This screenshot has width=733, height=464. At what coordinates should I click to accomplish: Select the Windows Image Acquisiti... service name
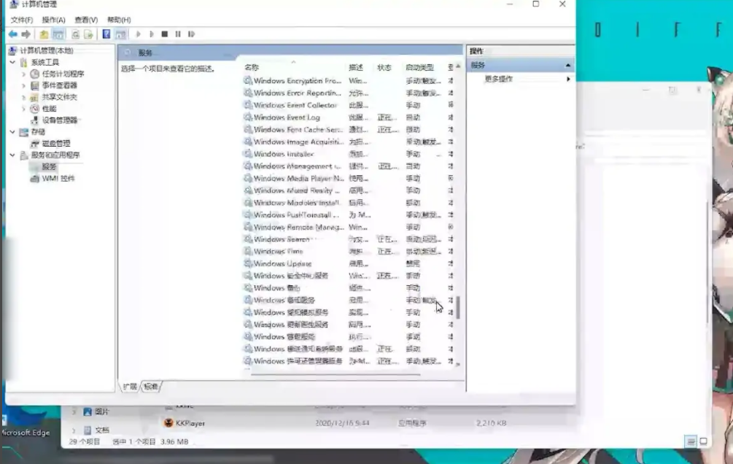(x=299, y=142)
